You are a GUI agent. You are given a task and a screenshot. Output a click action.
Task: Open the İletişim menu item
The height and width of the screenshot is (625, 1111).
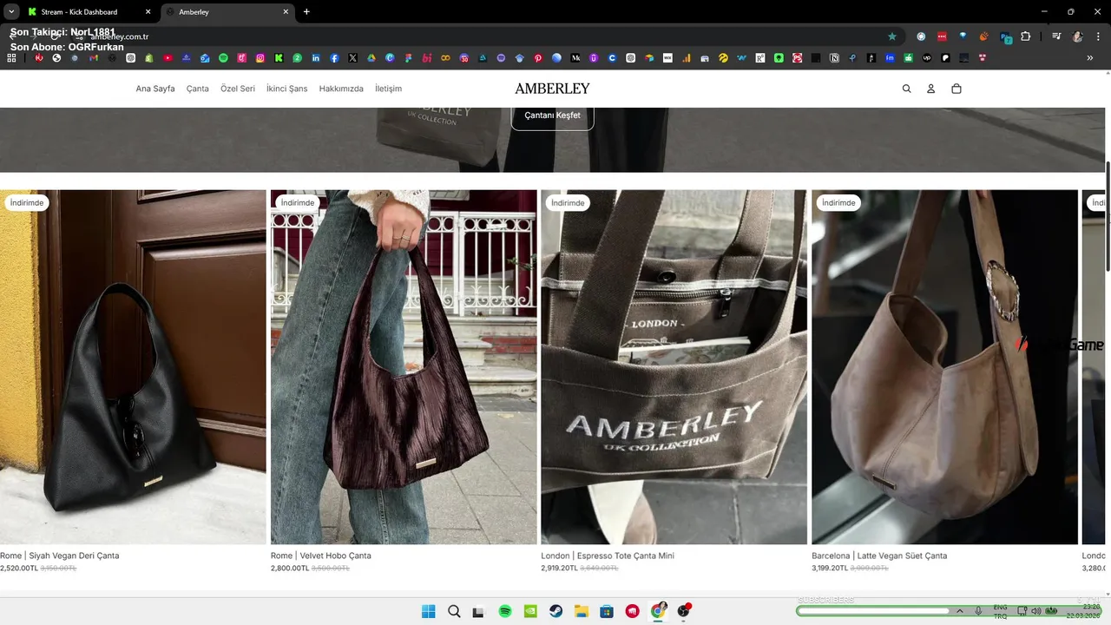coord(388,89)
